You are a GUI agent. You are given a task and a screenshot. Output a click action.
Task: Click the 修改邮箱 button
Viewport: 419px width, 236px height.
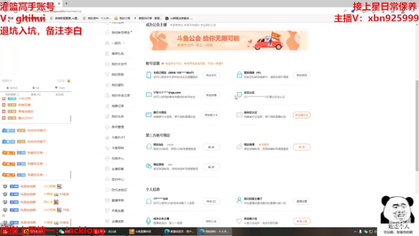point(211,95)
